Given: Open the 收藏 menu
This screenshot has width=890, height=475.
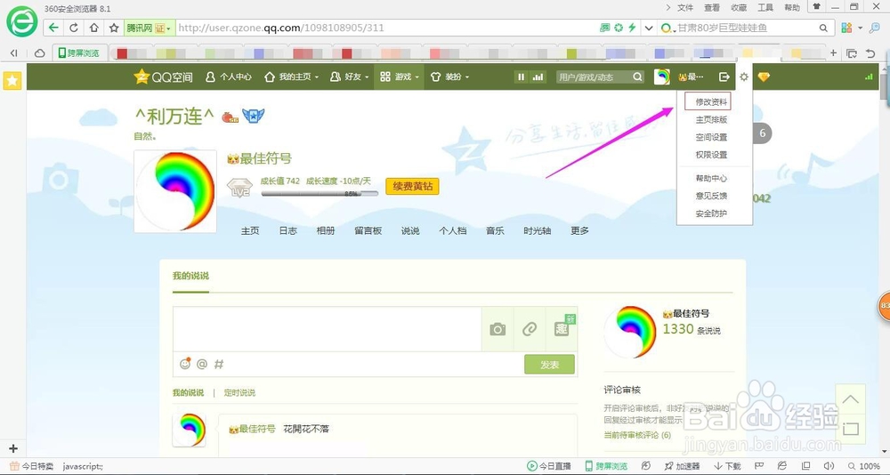Looking at the screenshot, I should 739,7.
